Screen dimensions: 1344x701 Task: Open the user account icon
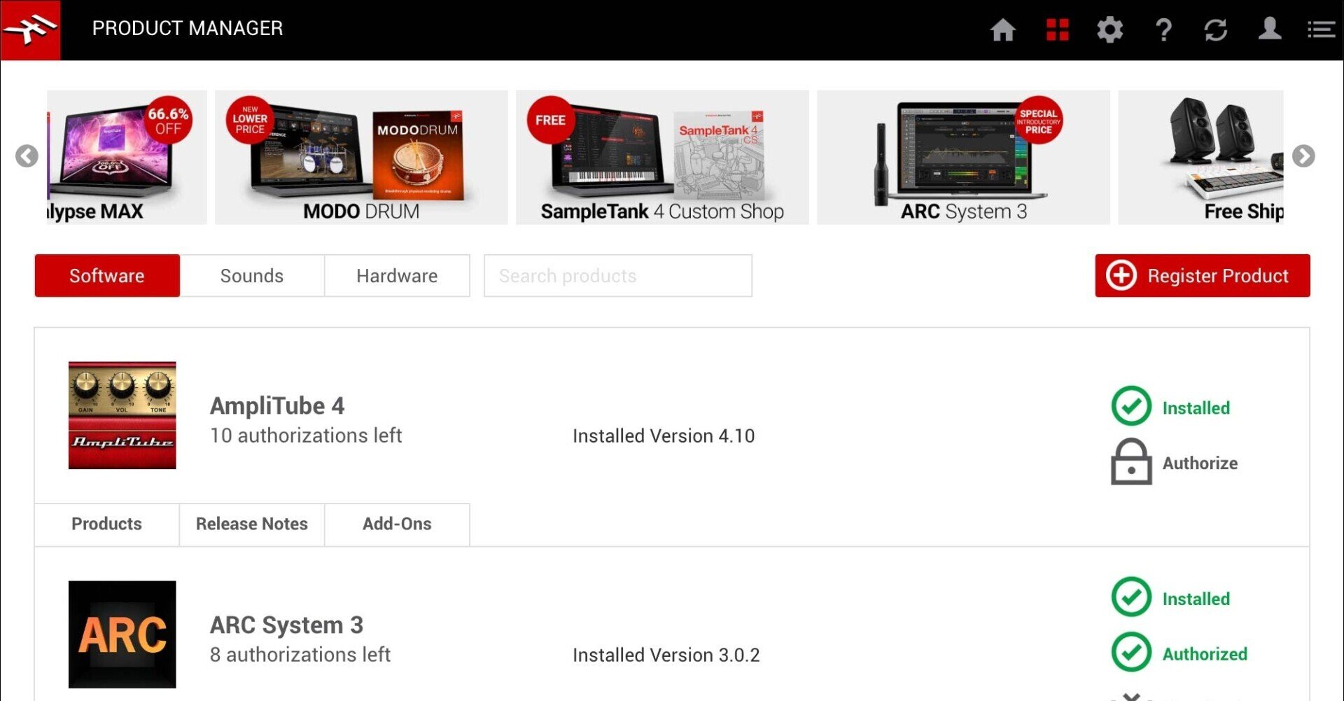pos(1270,29)
